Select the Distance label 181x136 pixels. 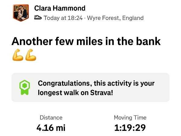pos(51,118)
